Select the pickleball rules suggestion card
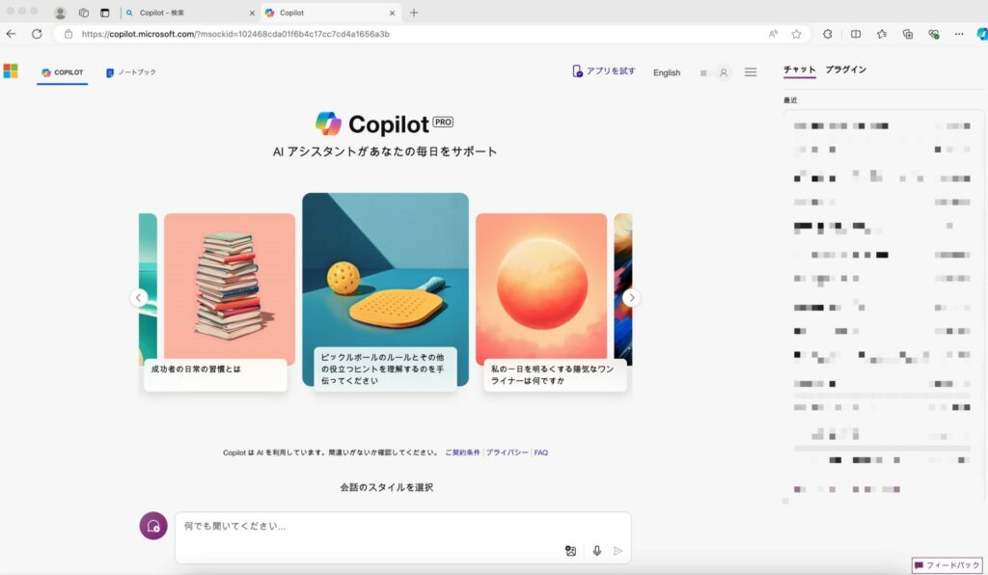 point(385,371)
